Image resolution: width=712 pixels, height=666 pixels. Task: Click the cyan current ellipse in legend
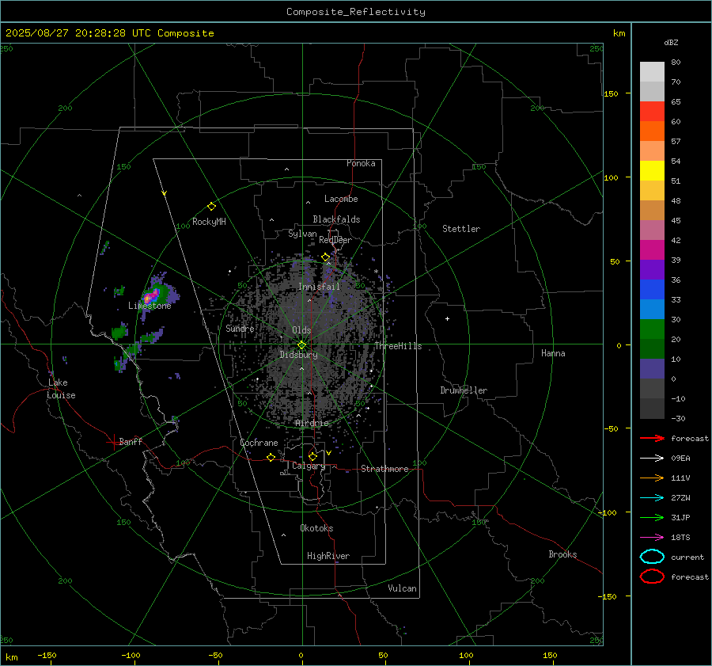click(x=652, y=557)
